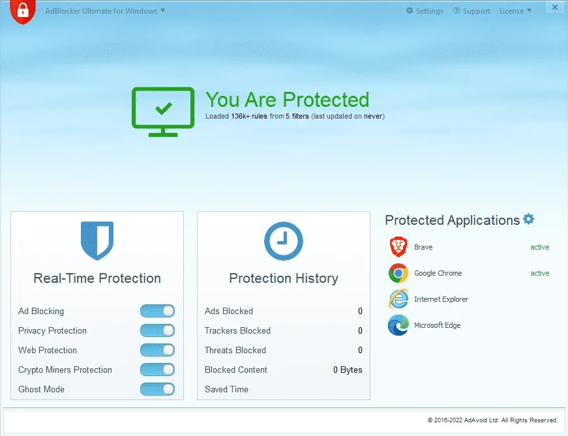The height and width of the screenshot is (436, 568).
Task: Click the Trackers Blocked row label
Action: pos(237,330)
